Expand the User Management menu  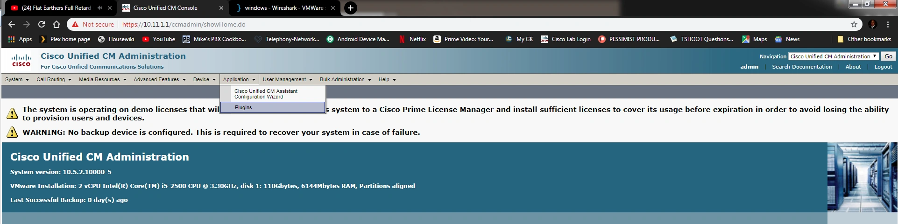point(287,79)
